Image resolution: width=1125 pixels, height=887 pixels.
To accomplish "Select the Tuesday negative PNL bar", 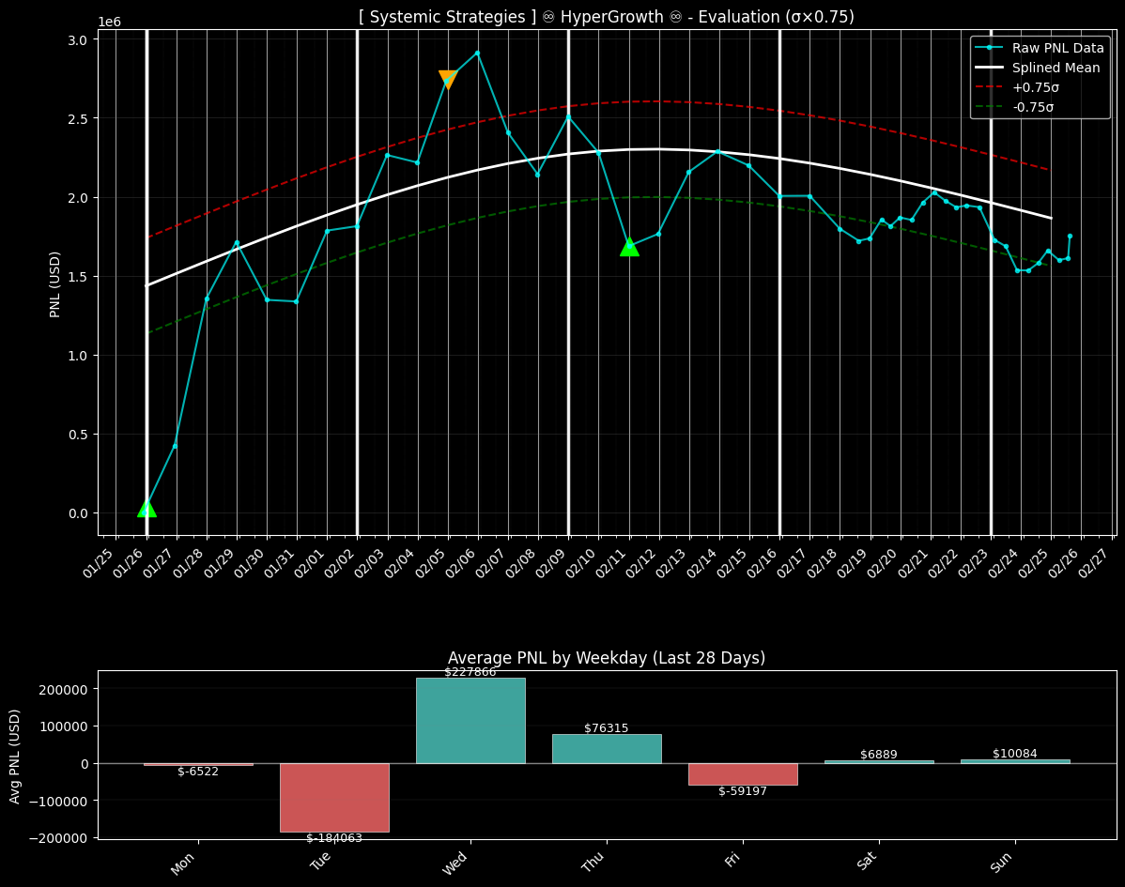I will [334, 797].
